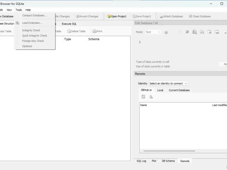Click the Revert Changes button label
227x170 pixels.
pos(89,16)
